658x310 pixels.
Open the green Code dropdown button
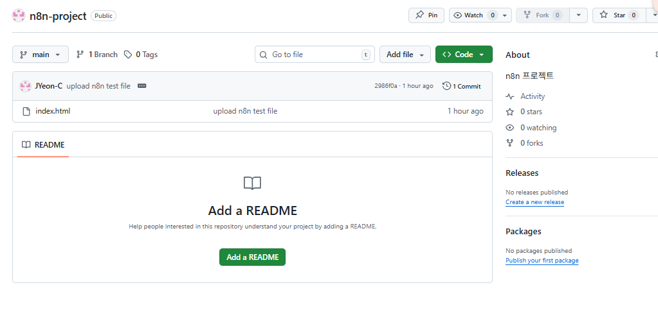[x=464, y=55]
